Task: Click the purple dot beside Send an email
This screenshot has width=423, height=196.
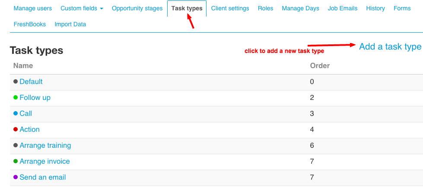Action: pos(16,177)
